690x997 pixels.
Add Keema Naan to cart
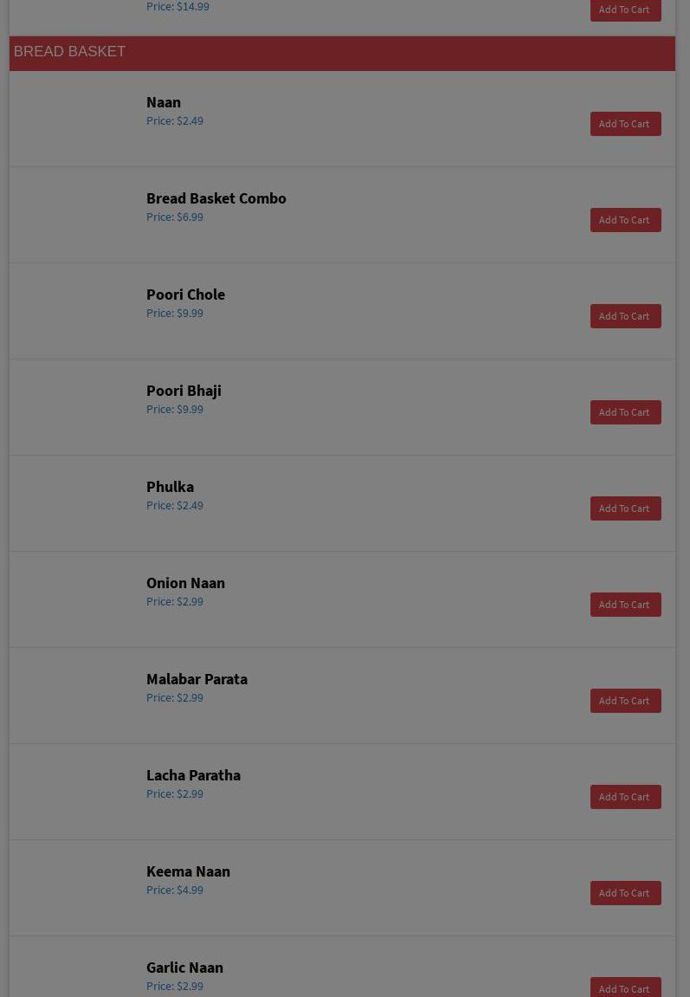pos(625,893)
